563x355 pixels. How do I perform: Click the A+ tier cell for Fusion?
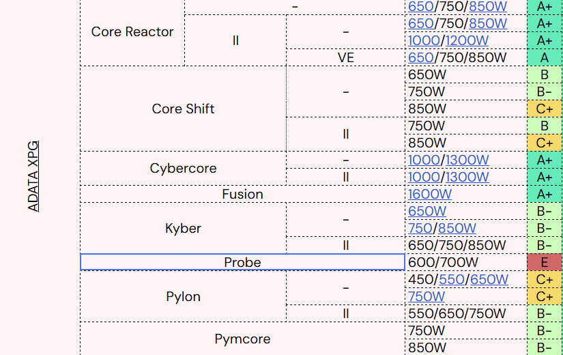544,195
